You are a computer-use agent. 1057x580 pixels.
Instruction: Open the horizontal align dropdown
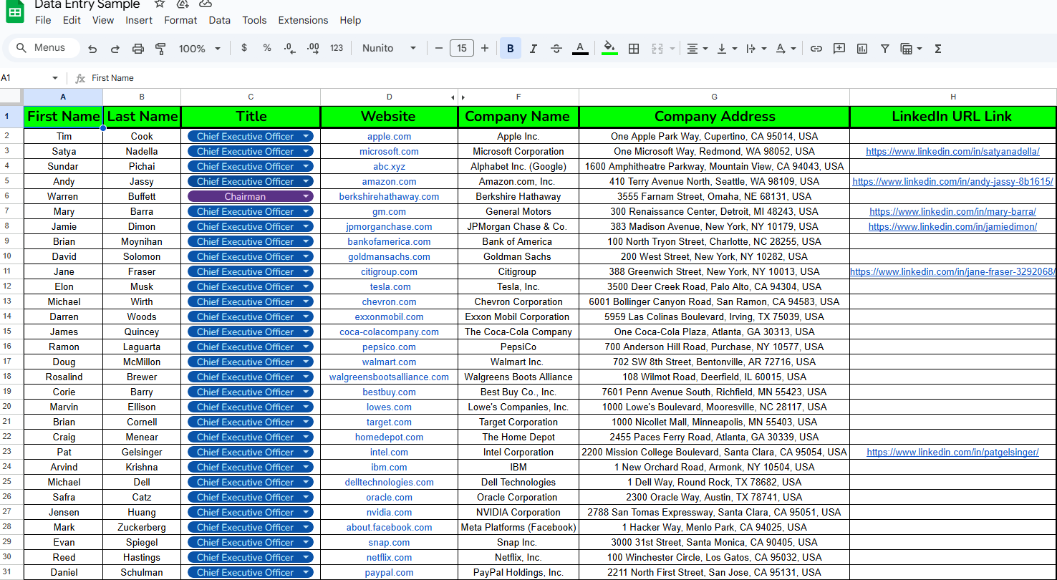click(697, 49)
